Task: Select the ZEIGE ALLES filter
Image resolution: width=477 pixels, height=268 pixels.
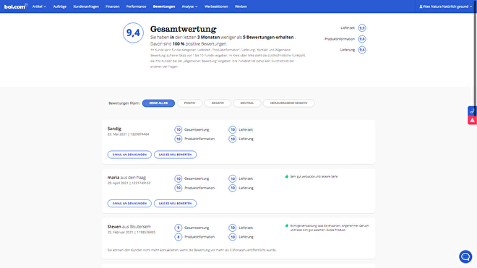Action: click(x=158, y=103)
